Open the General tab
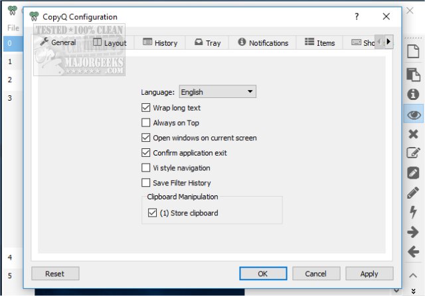425x296 pixels. tap(58, 42)
